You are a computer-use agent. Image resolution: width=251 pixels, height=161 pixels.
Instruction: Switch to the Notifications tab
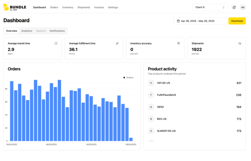tap(57, 31)
